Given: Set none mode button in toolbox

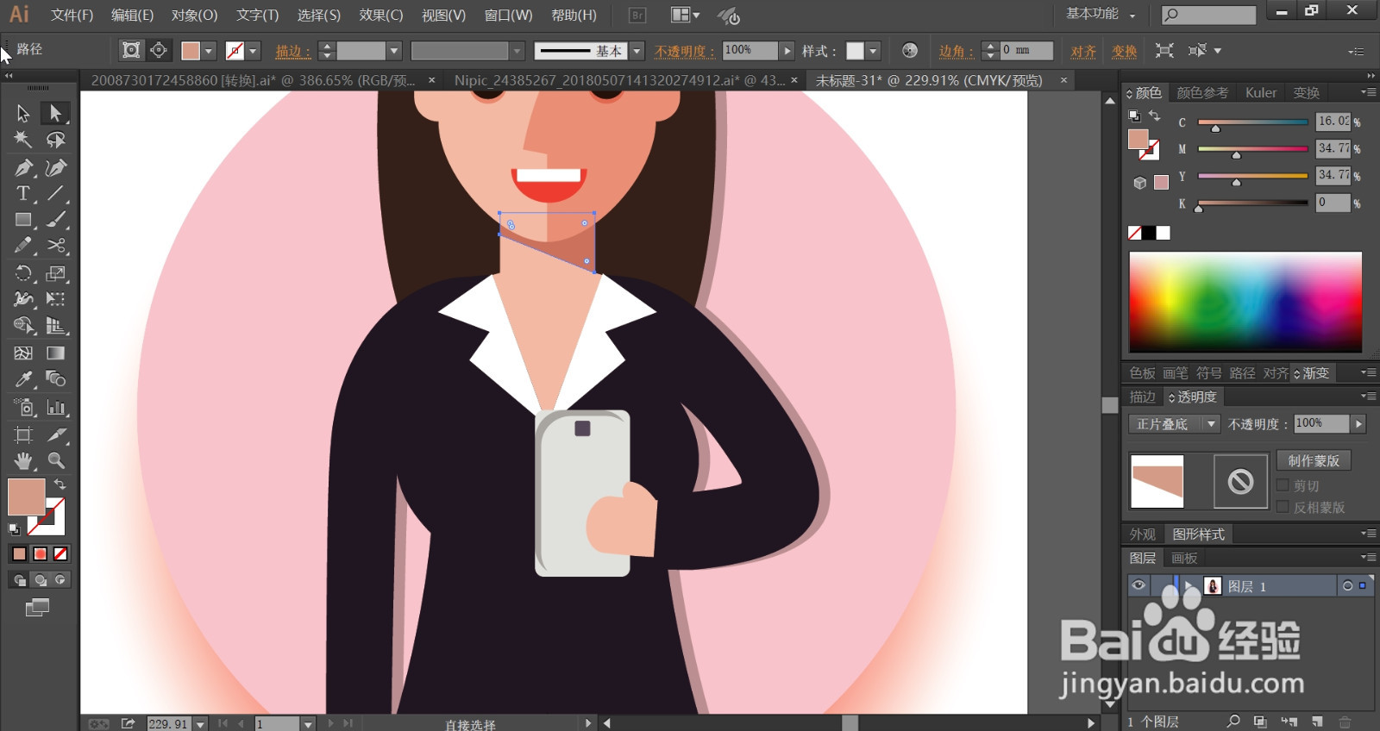Looking at the screenshot, I should point(60,553).
